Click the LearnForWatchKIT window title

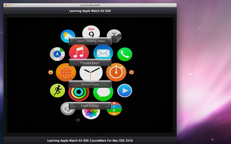click(90, 5)
